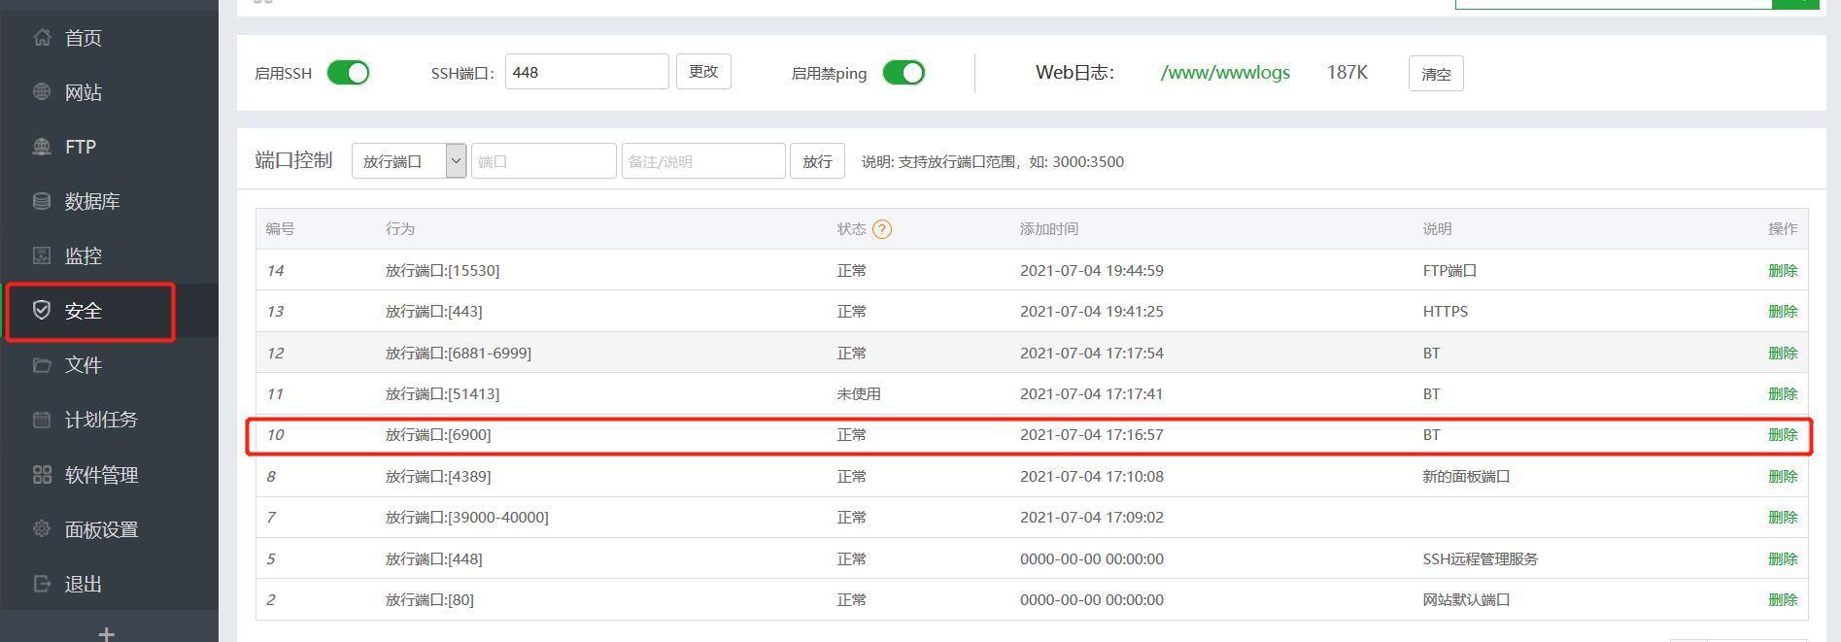The height and width of the screenshot is (642, 1841).
Task: Click the 行为 column header
Action: 400,229
